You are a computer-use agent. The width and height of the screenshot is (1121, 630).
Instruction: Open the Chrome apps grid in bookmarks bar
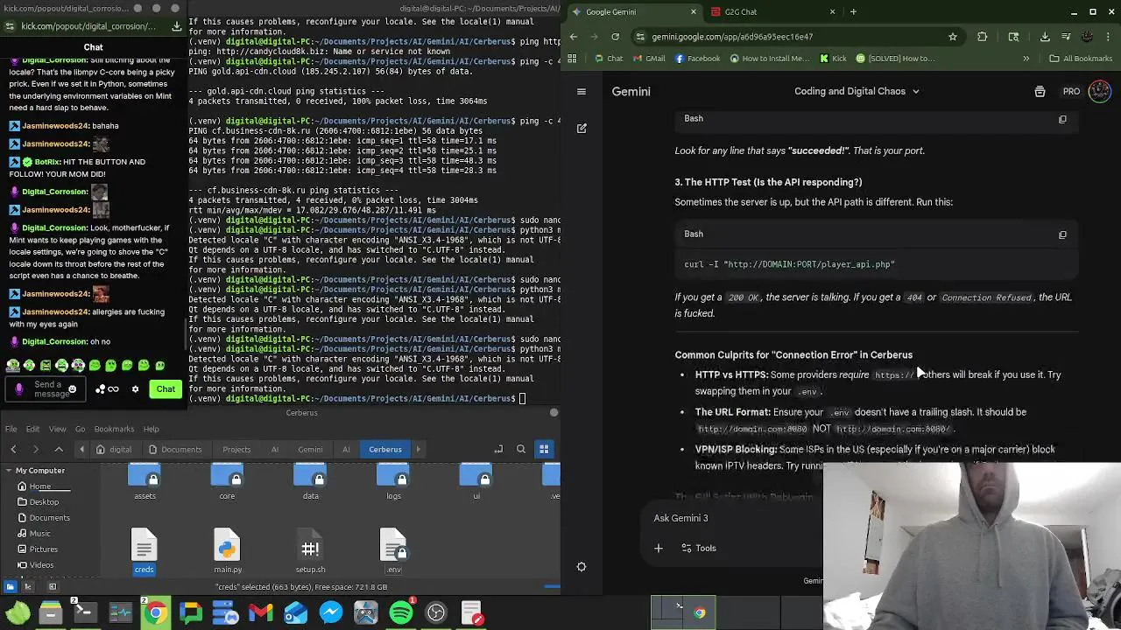click(x=572, y=59)
